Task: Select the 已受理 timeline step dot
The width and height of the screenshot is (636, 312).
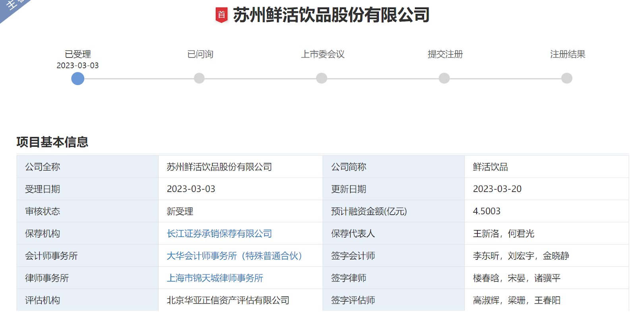Action: pos(78,78)
